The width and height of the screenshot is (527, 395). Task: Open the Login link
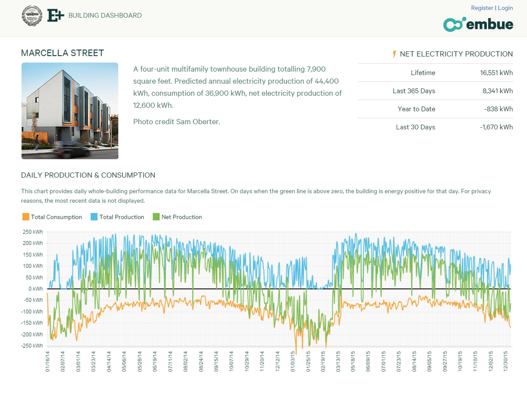(x=505, y=8)
